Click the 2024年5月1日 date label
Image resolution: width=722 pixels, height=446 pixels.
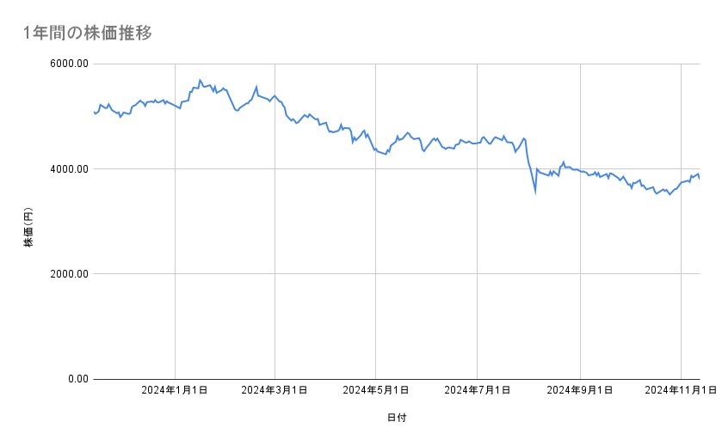coord(376,390)
